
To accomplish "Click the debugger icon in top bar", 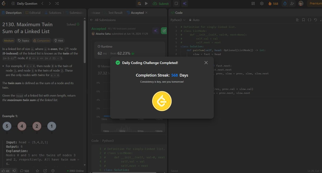I will coord(139,3).
